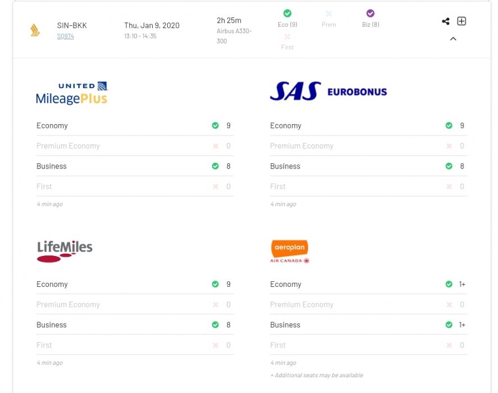Click the Aeroplan Air Canada logo

pos(290,252)
